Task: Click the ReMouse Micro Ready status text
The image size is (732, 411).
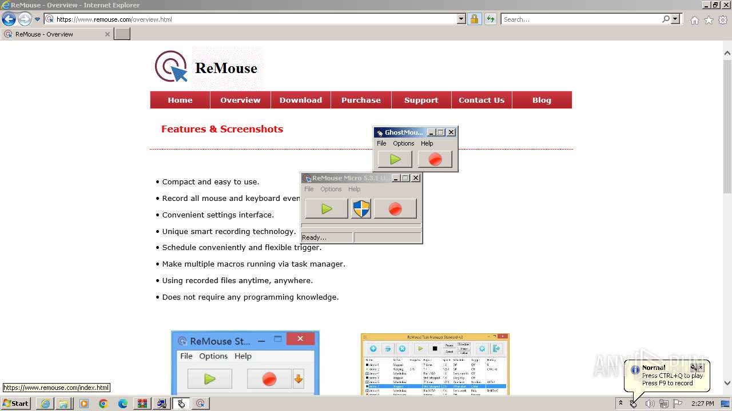Action: tap(314, 237)
